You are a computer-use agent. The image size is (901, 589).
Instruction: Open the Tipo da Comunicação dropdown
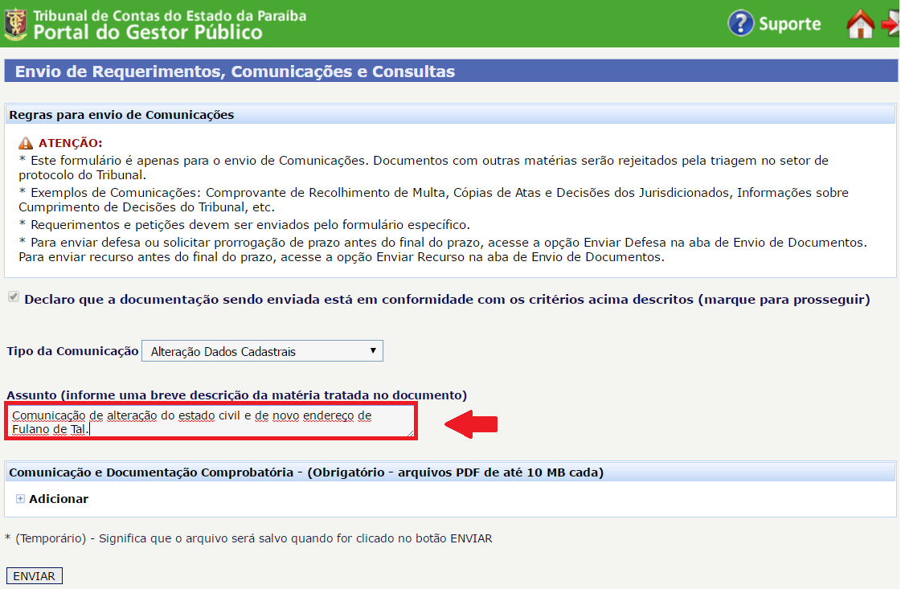pyautogui.click(x=262, y=351)
